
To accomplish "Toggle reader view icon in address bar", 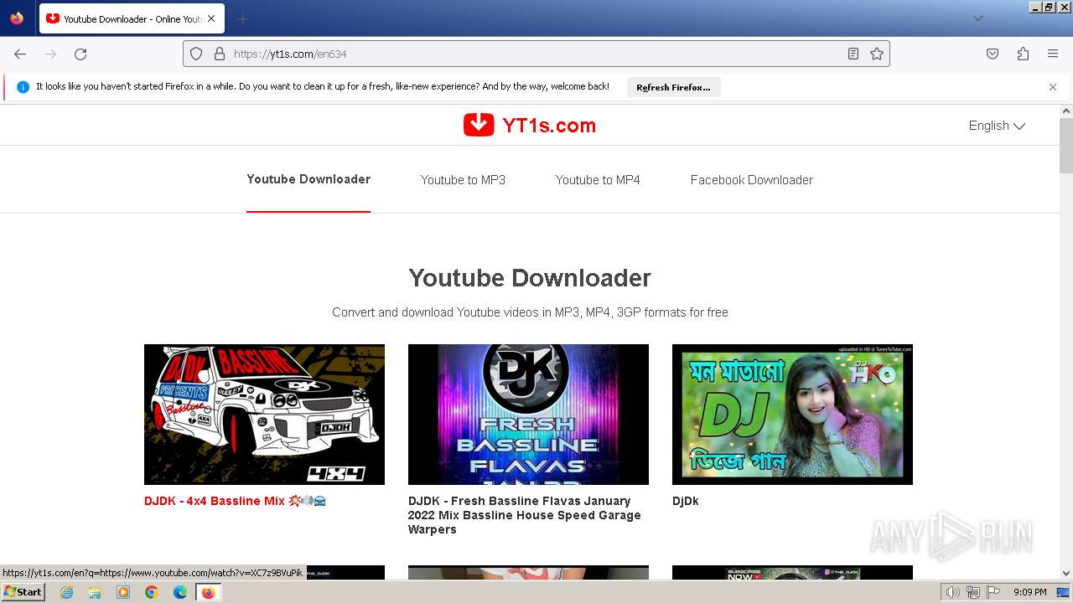I will point(853,54).
